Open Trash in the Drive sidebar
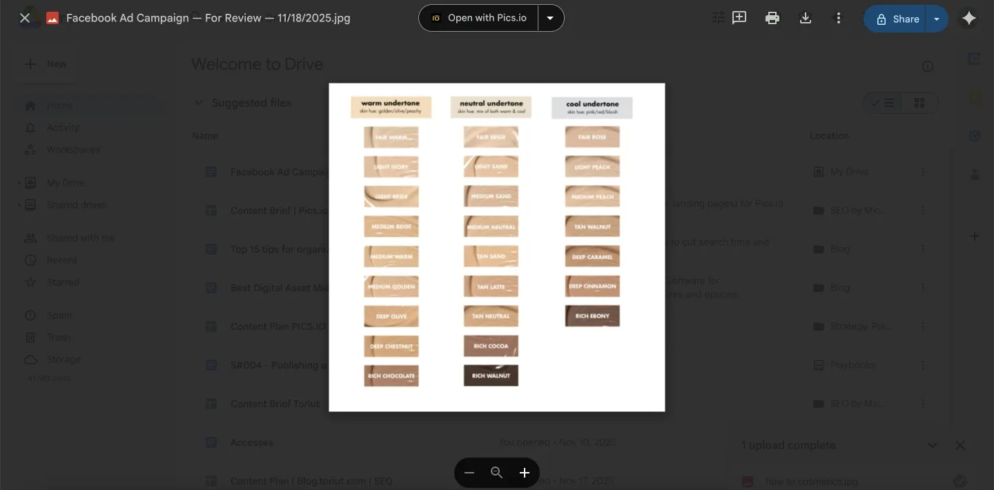Image resolution: width=994 pixels, height=490 pixels. (58, 337)
